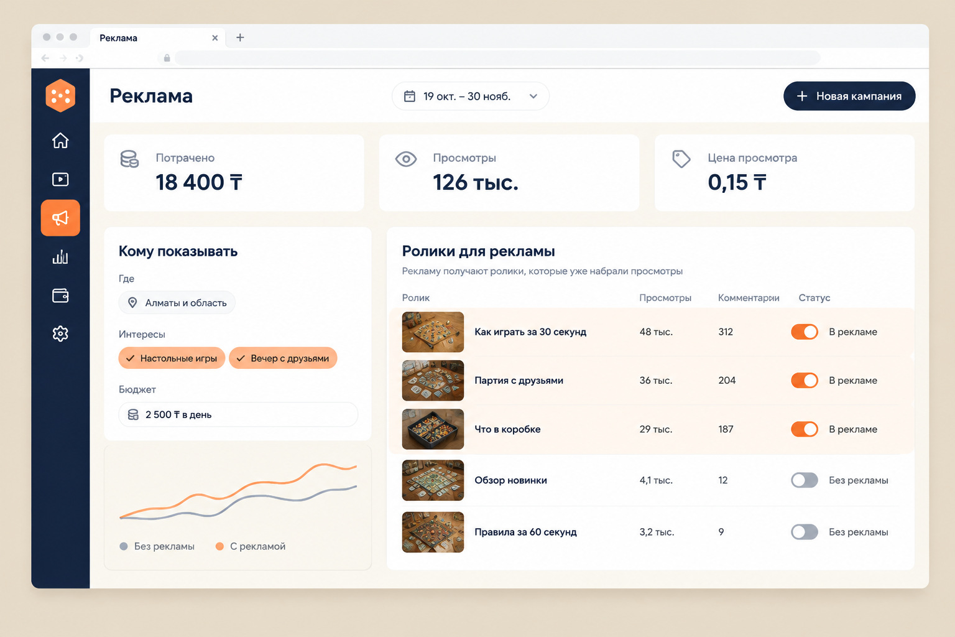Click the lock icon in address bar
This screenshot has width=955, height=637.
point(167,58)
